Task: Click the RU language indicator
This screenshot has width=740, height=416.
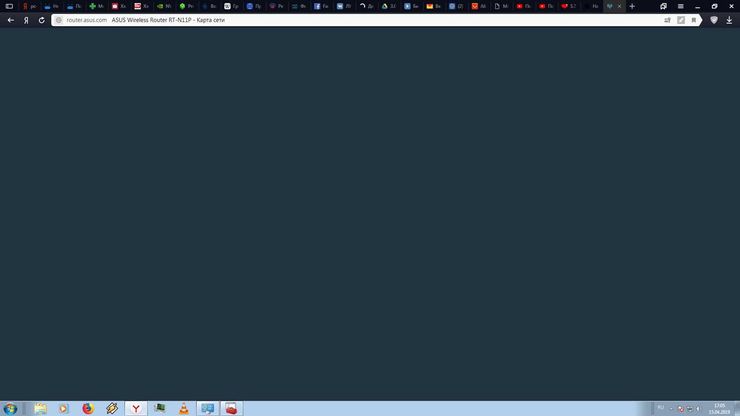Action: 661,408
